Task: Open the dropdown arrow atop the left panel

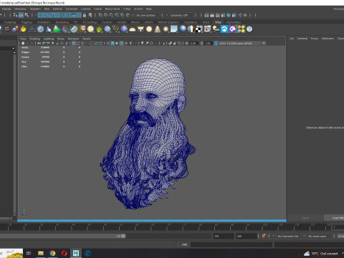Action: [x=13, y=49]
